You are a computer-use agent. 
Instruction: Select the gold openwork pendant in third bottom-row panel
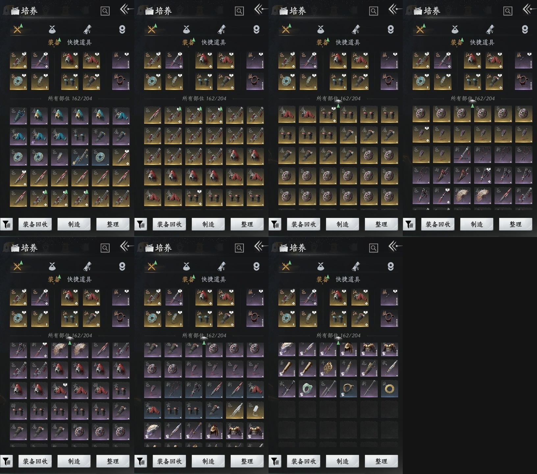click(328, 368)
